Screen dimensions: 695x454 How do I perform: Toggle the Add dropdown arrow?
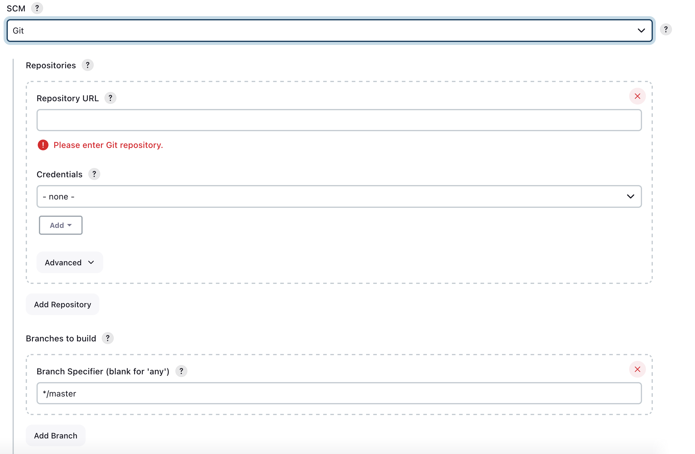click(70, 225)
